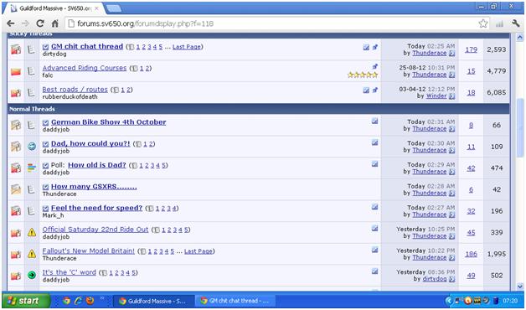526x310 pixels.
Task: Click subscribed icon on Official Saturday 22nd Ride Out row
Action: click(x=374, y=229)
